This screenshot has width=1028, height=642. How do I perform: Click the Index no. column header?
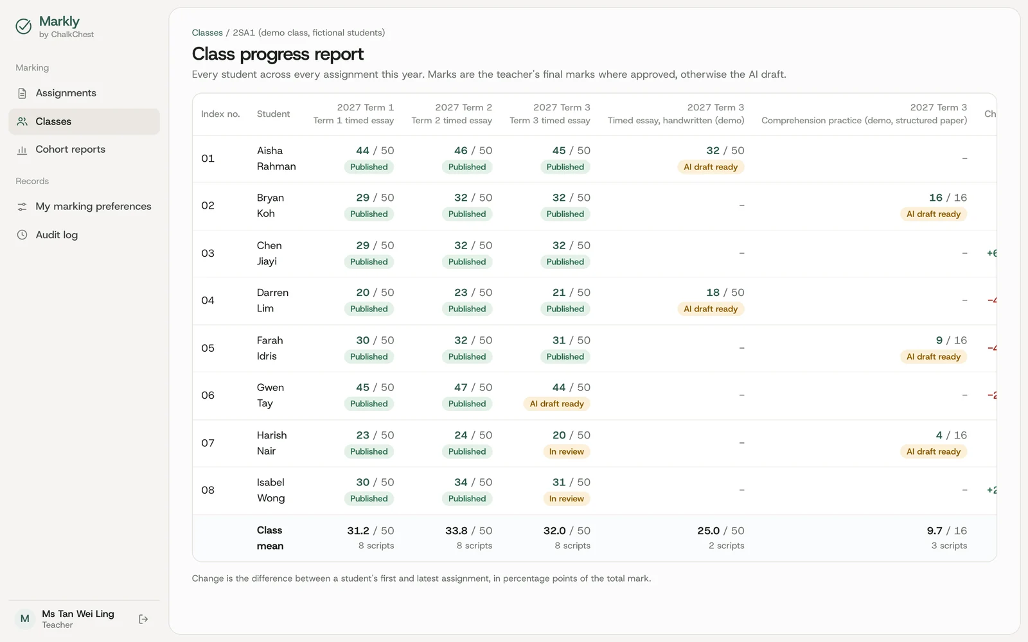pyautogui.click(x=220, y=114)
